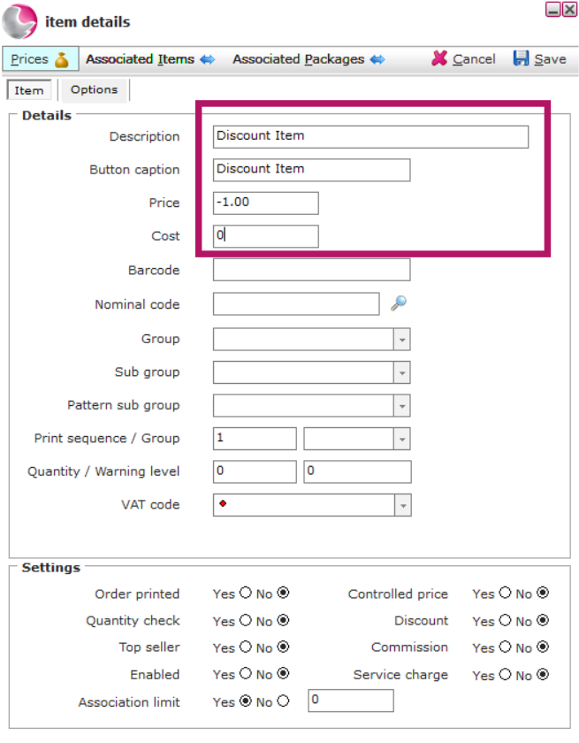The image size is (579, 743).
Task: Set Order printed to Yes
Action: click(x=245, y=593)
